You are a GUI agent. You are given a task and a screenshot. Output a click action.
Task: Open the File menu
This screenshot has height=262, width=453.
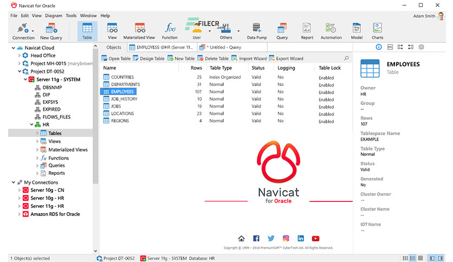(14, 16)
